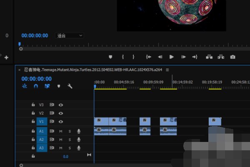Click the Export Frame camera icon
The width and height of the screenshot is (250, 167).
tap(232, 57)
